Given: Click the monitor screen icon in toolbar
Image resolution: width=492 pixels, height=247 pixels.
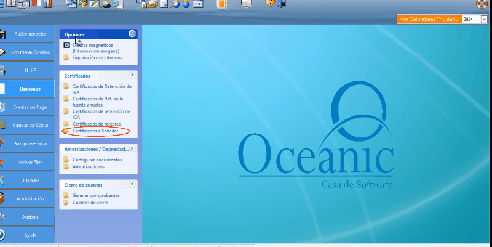Looking at the screenshot, I should [x=246, y=4].
